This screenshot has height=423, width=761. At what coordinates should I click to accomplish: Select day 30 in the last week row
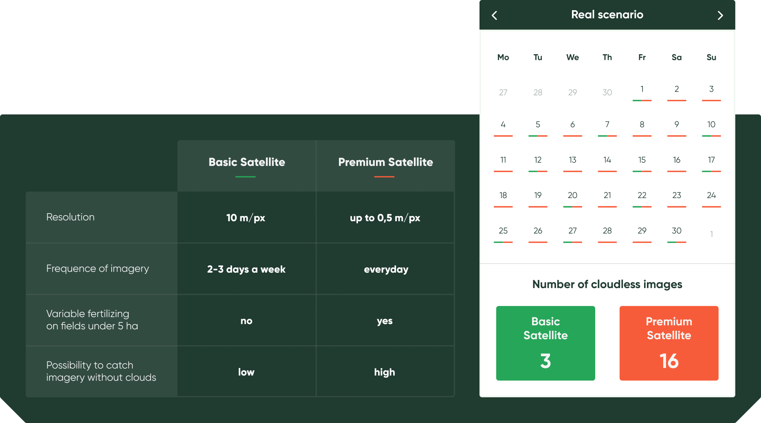(x=677, y=234)
